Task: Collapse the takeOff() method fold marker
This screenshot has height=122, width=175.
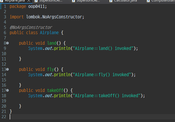Action: tap(8, 90)
